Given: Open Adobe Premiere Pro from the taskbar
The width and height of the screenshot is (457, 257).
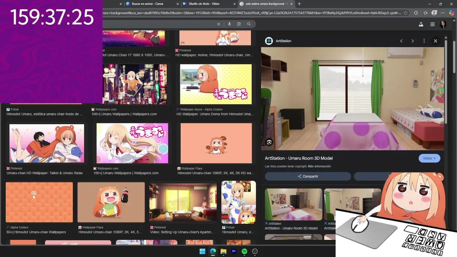Looking at the screenshot, I should [234, 251].
